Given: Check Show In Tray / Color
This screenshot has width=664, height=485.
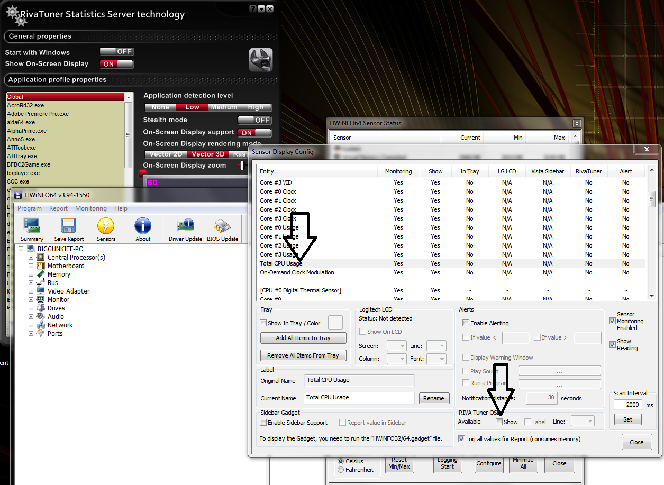Looking at the screenshot, I should [263, 323].
